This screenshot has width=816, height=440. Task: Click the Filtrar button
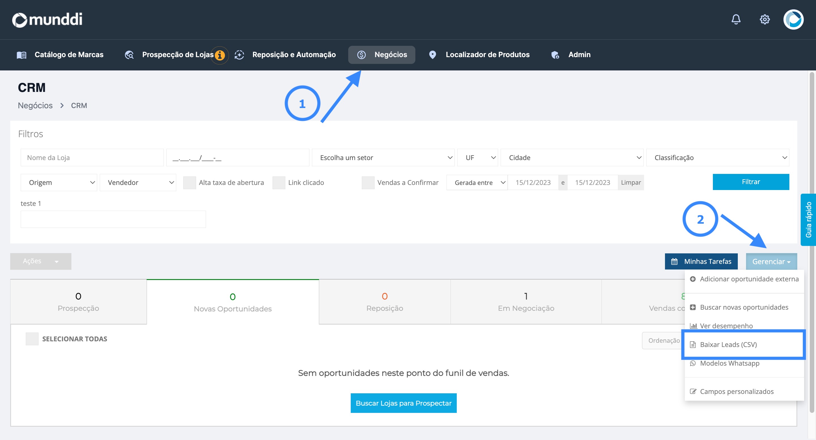click(x=751, y=182)
